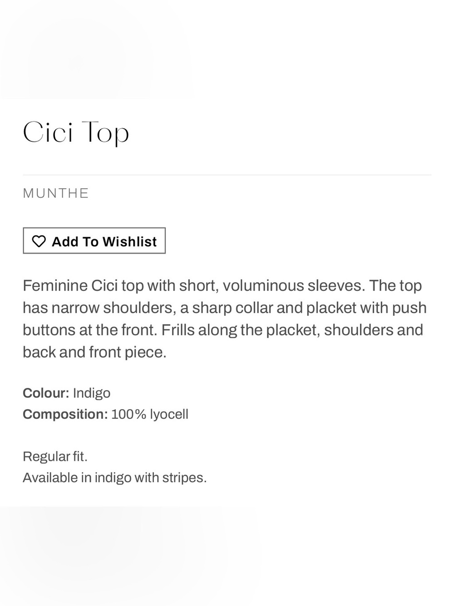Click the description line about Frills along placket
This screenshot has width=454, height=606.
(x=223, y=330)
